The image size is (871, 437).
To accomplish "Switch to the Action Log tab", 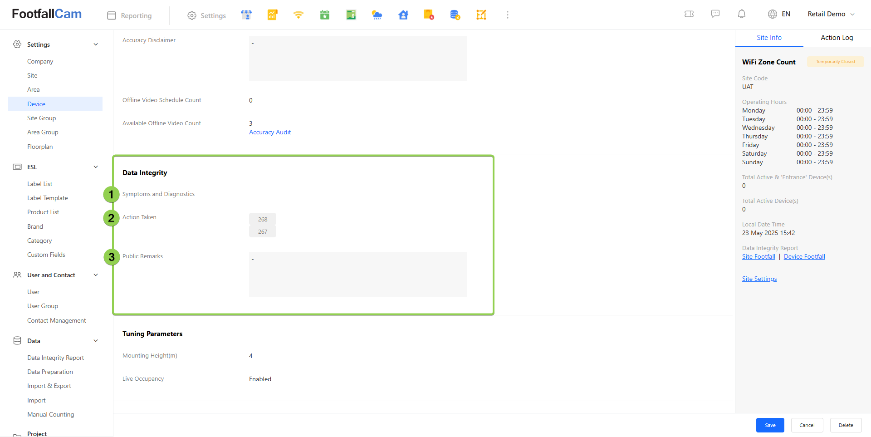I will (x=837, y=38).
